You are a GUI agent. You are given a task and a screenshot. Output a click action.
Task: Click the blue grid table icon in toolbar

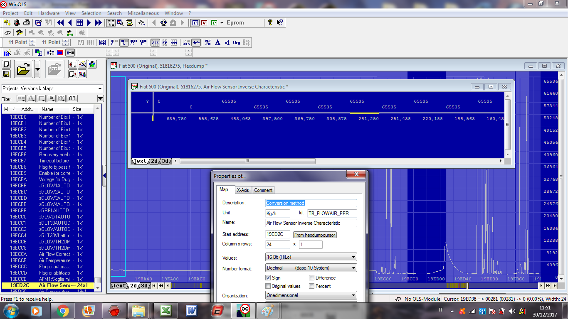[x=79, y=23]
